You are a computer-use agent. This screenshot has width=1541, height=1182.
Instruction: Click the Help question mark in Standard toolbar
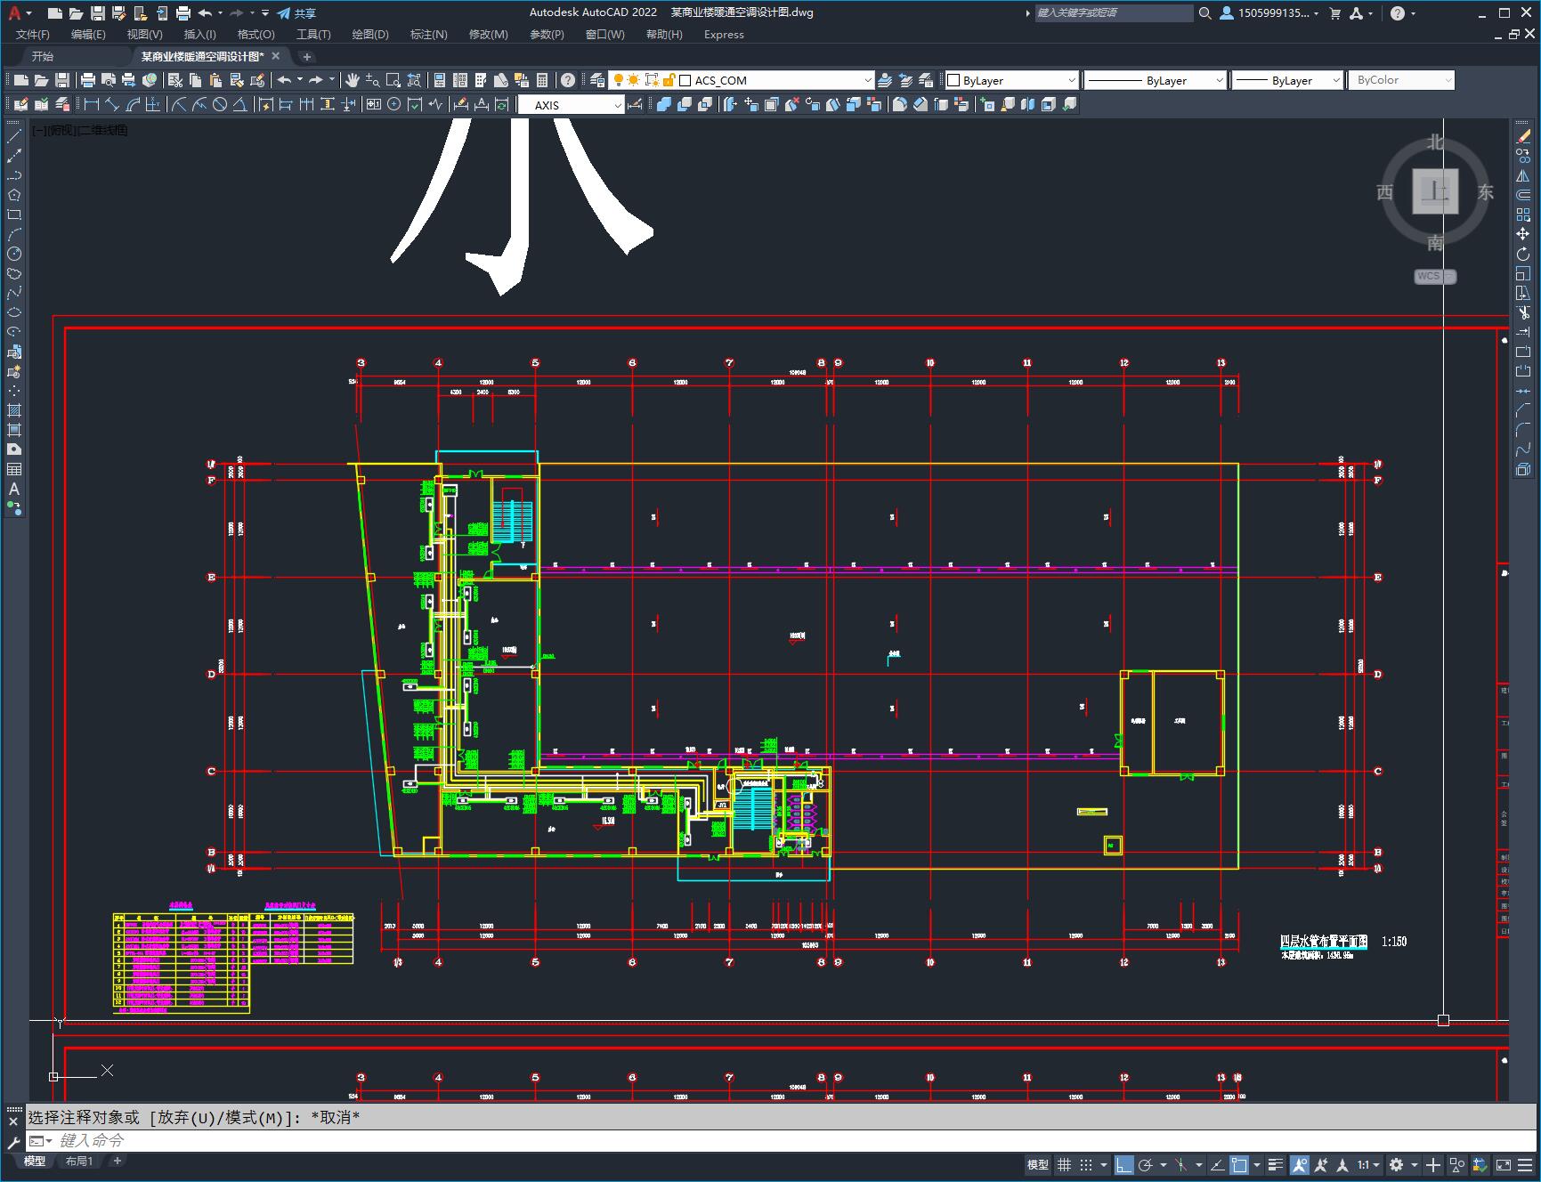pyautogui.click(x=567, y=80)
